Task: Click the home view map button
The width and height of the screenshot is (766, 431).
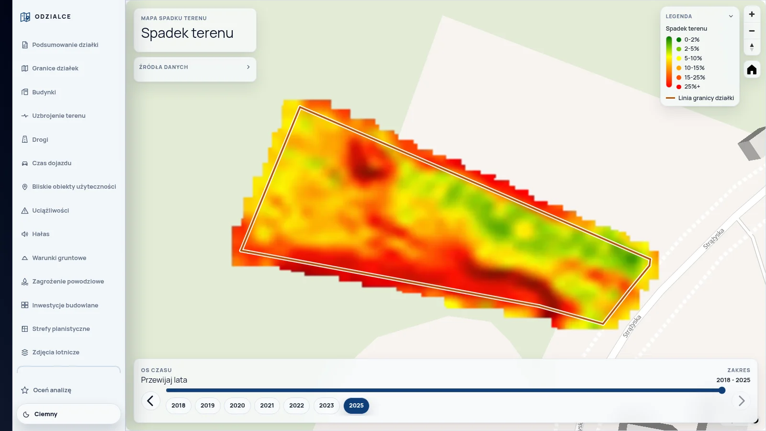Action: tap(752, 70)
